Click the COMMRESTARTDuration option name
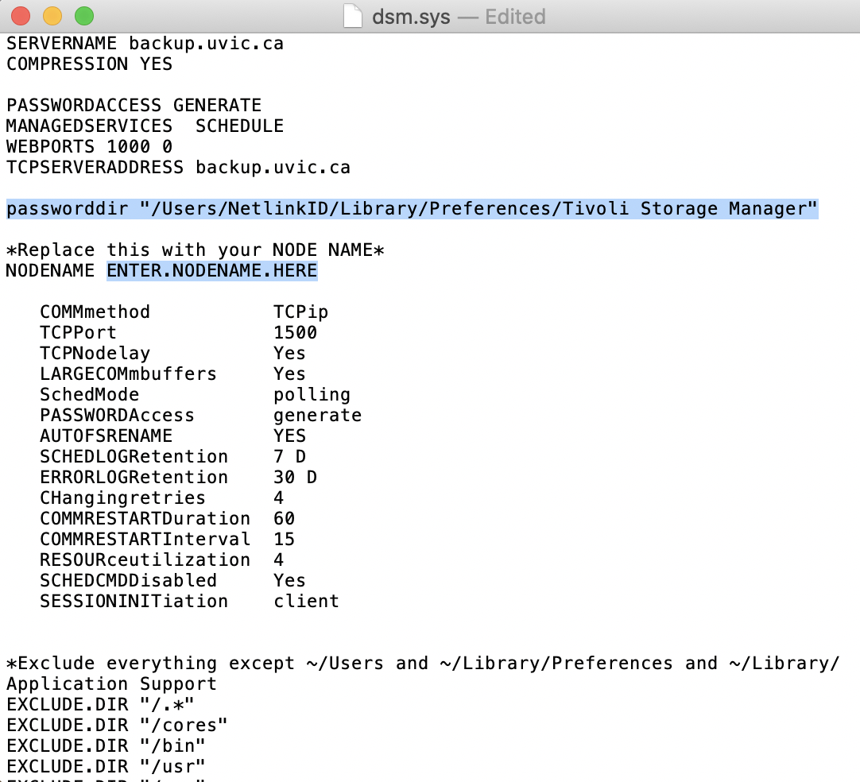The height and width of the screenshot is (782, 860). pos(145,519)
